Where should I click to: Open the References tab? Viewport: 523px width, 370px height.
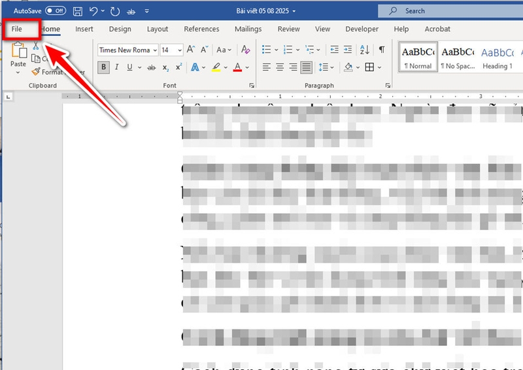(201, 29)
